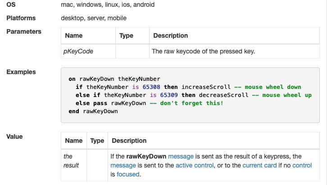Click the Description header in Value table

(129, 141)
